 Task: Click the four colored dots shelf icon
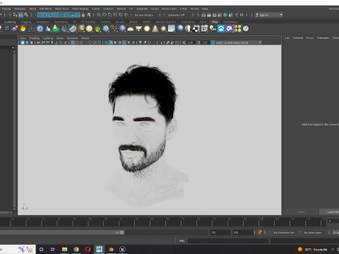tap(237, 29)
